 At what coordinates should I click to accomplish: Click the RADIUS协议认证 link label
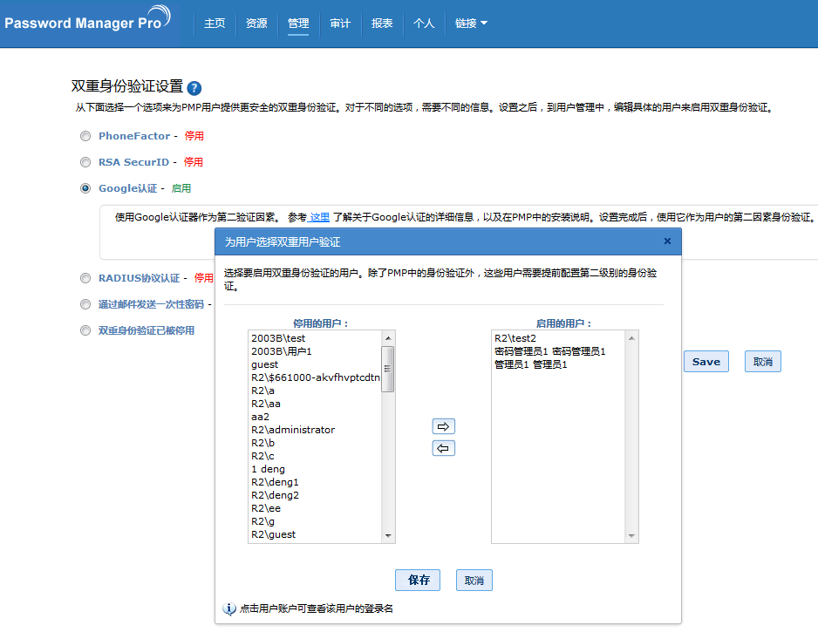point(140,278)
